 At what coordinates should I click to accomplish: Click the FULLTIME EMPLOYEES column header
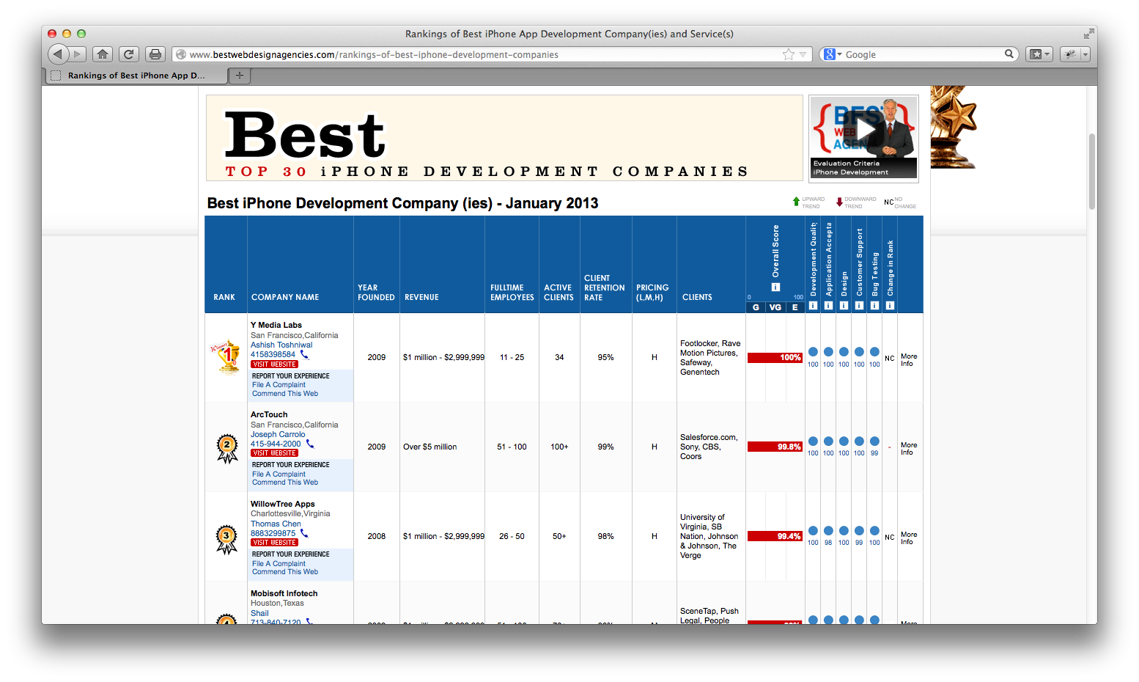click(512, 293)
